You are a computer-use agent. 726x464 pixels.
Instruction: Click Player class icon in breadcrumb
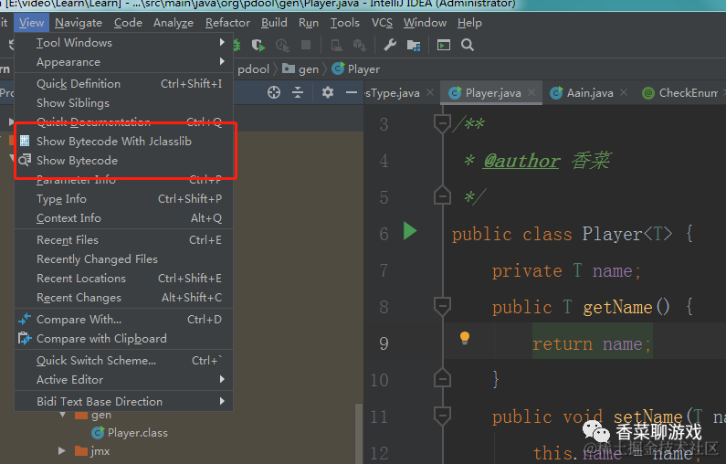338,69
